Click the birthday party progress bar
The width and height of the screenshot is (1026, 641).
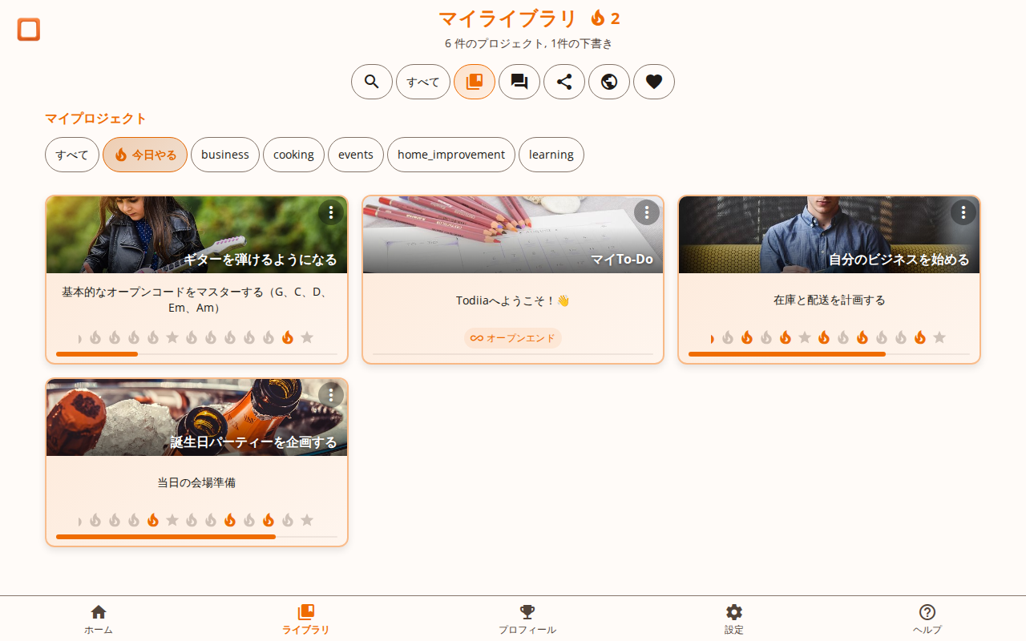pos(197,537)
